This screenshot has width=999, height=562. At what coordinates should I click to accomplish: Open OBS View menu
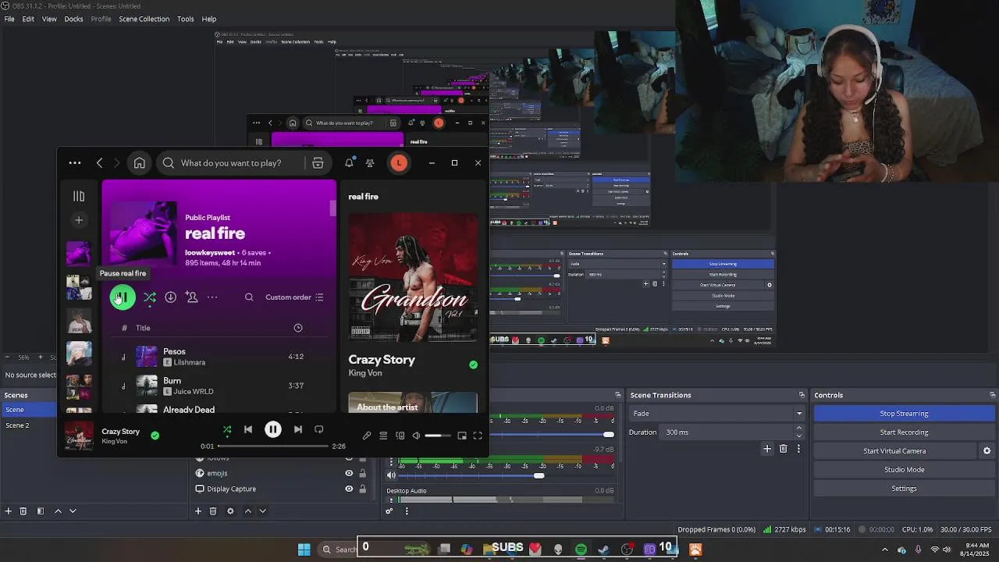click(x=49, y=19)
